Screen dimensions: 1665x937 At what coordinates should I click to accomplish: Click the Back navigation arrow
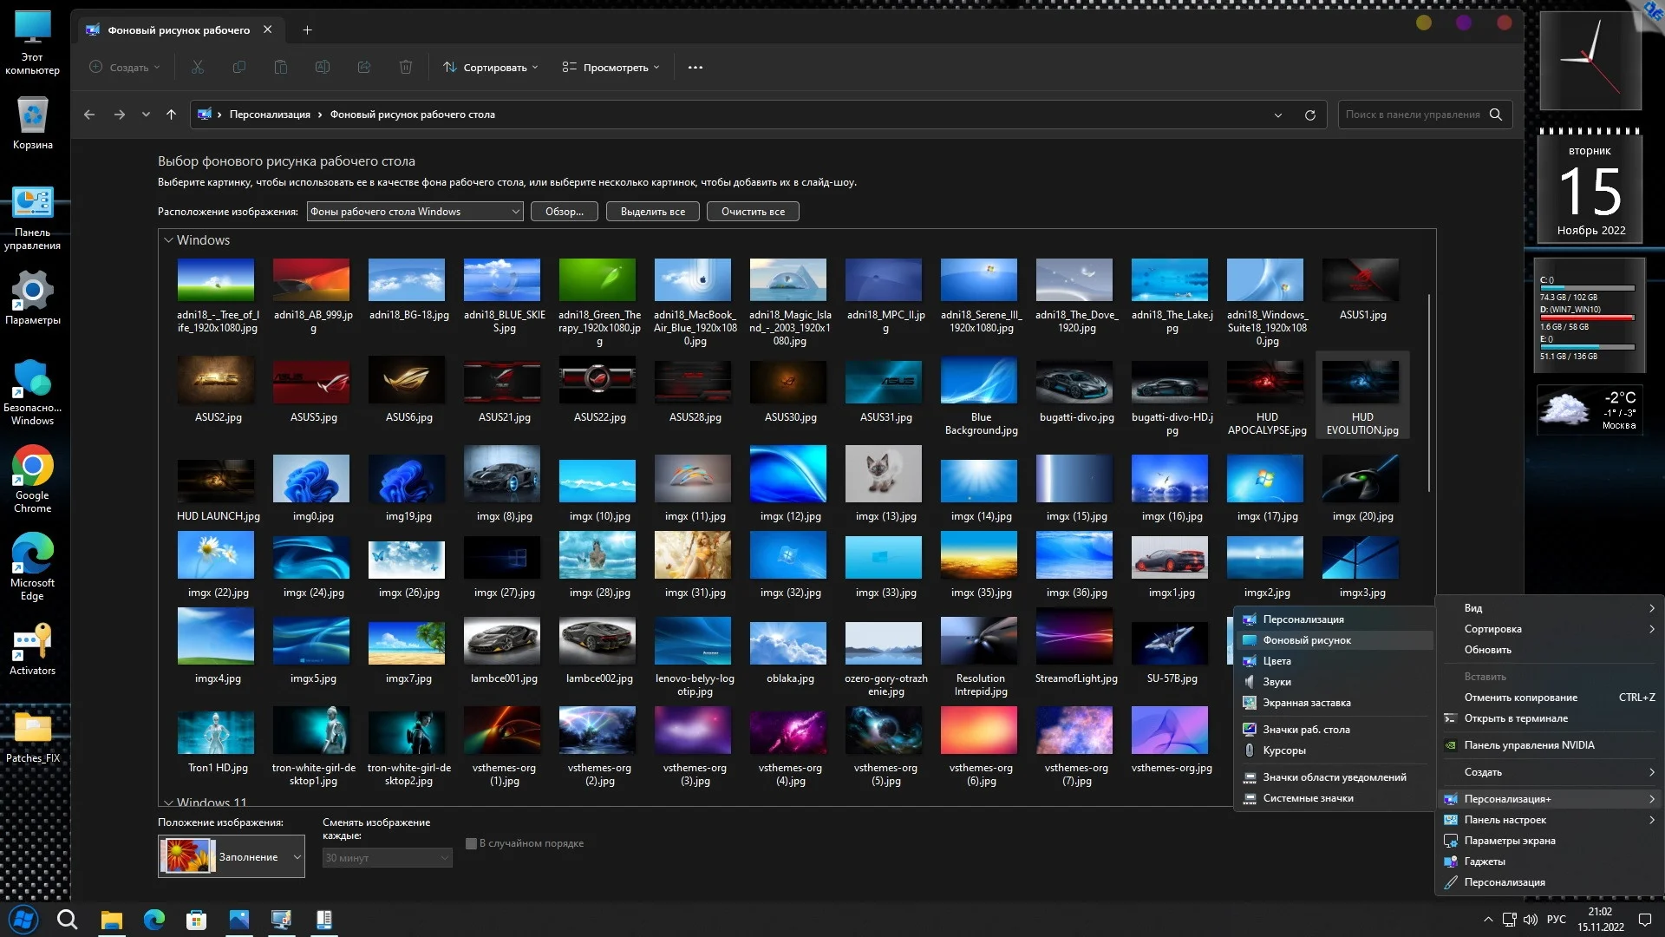click(89, 115)
